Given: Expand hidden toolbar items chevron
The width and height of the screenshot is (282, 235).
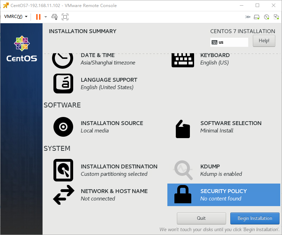Looking at the screenshot, I should tap(248, 17).
